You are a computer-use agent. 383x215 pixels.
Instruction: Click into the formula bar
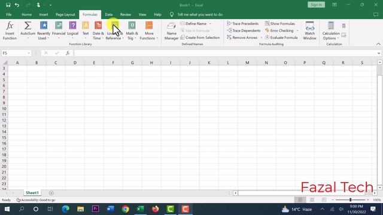(x=225, y=53)
